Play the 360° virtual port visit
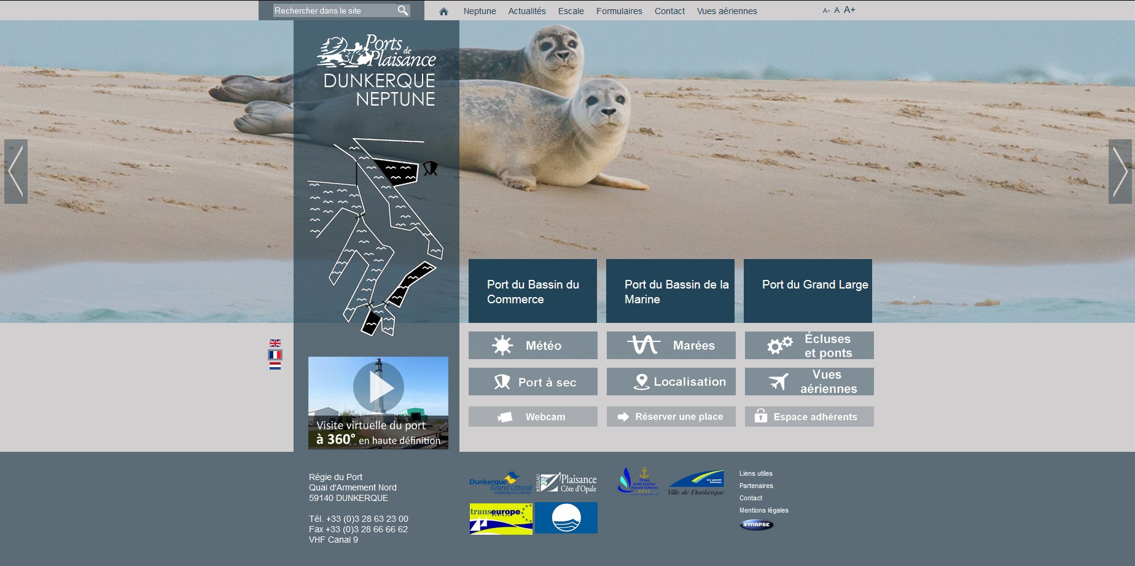The height and width of the screenshot is (566, 1135). click(378, 388)
